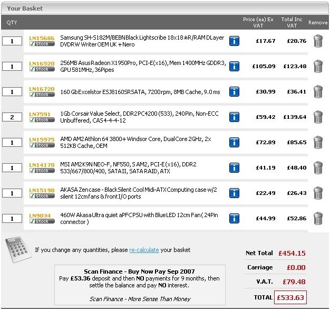330x309 pixels.
Task: Show info for 460W Akasa PSU
Action: [235, 218]
